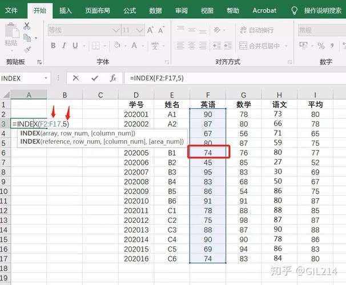Screen dimensions: 346x285
Task: Click the Paste clipboard icon
Action: tap(11, 31)
